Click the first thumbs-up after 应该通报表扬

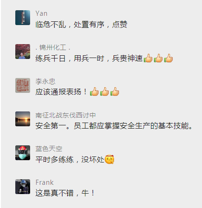[95, 91]
